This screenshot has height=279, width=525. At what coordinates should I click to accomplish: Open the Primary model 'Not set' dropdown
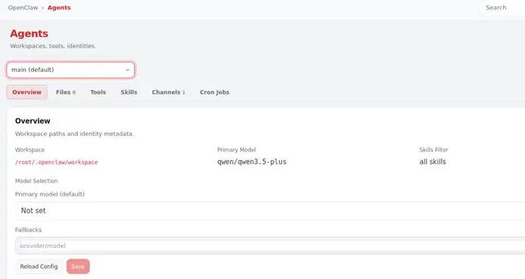pos(270,210)
